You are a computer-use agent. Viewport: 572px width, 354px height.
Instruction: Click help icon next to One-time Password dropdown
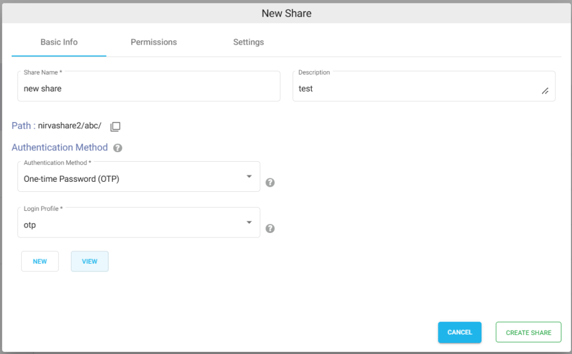coord(270,182)
